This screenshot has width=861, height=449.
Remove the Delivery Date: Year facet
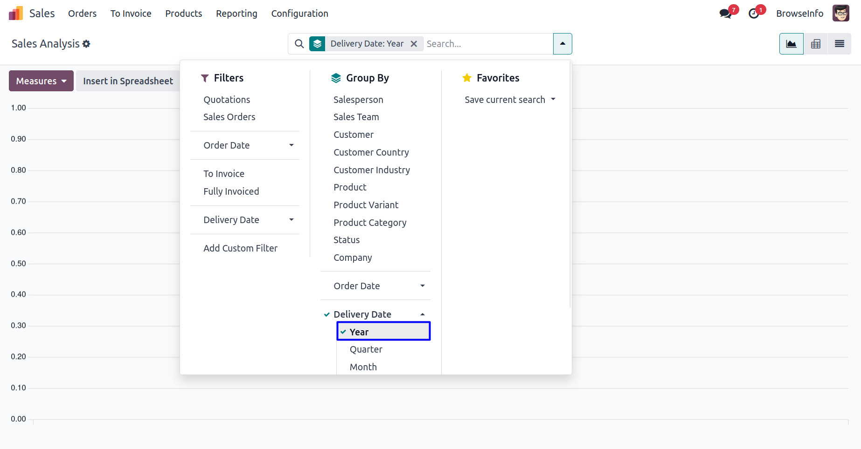[414, 44]
